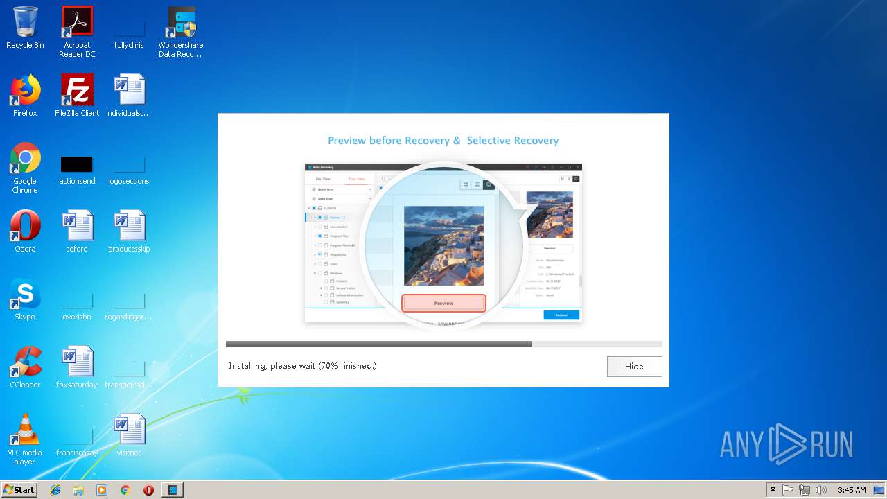Launch Acrobat Reader DC shortcut

(x=77, y=32)
